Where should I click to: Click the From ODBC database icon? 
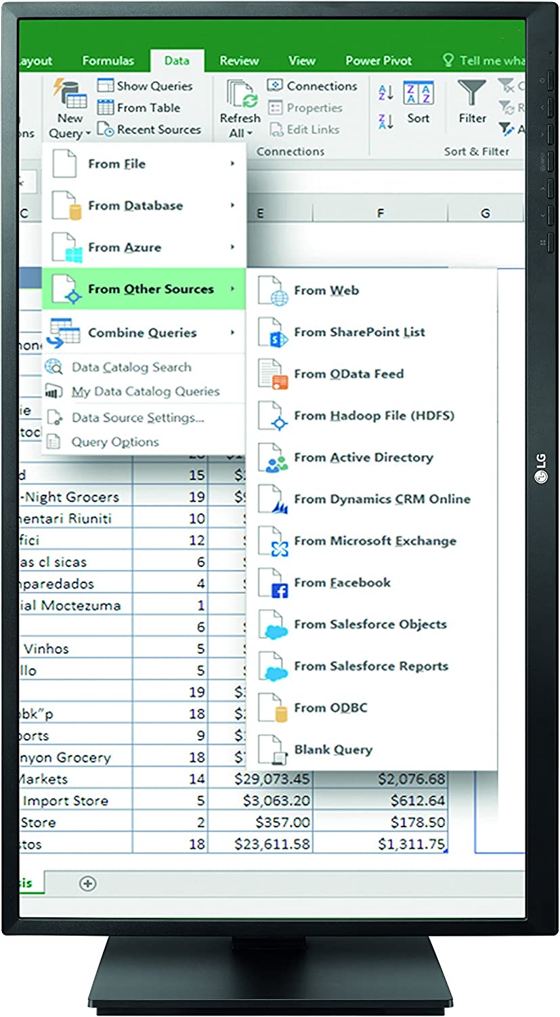pos(273,709)
